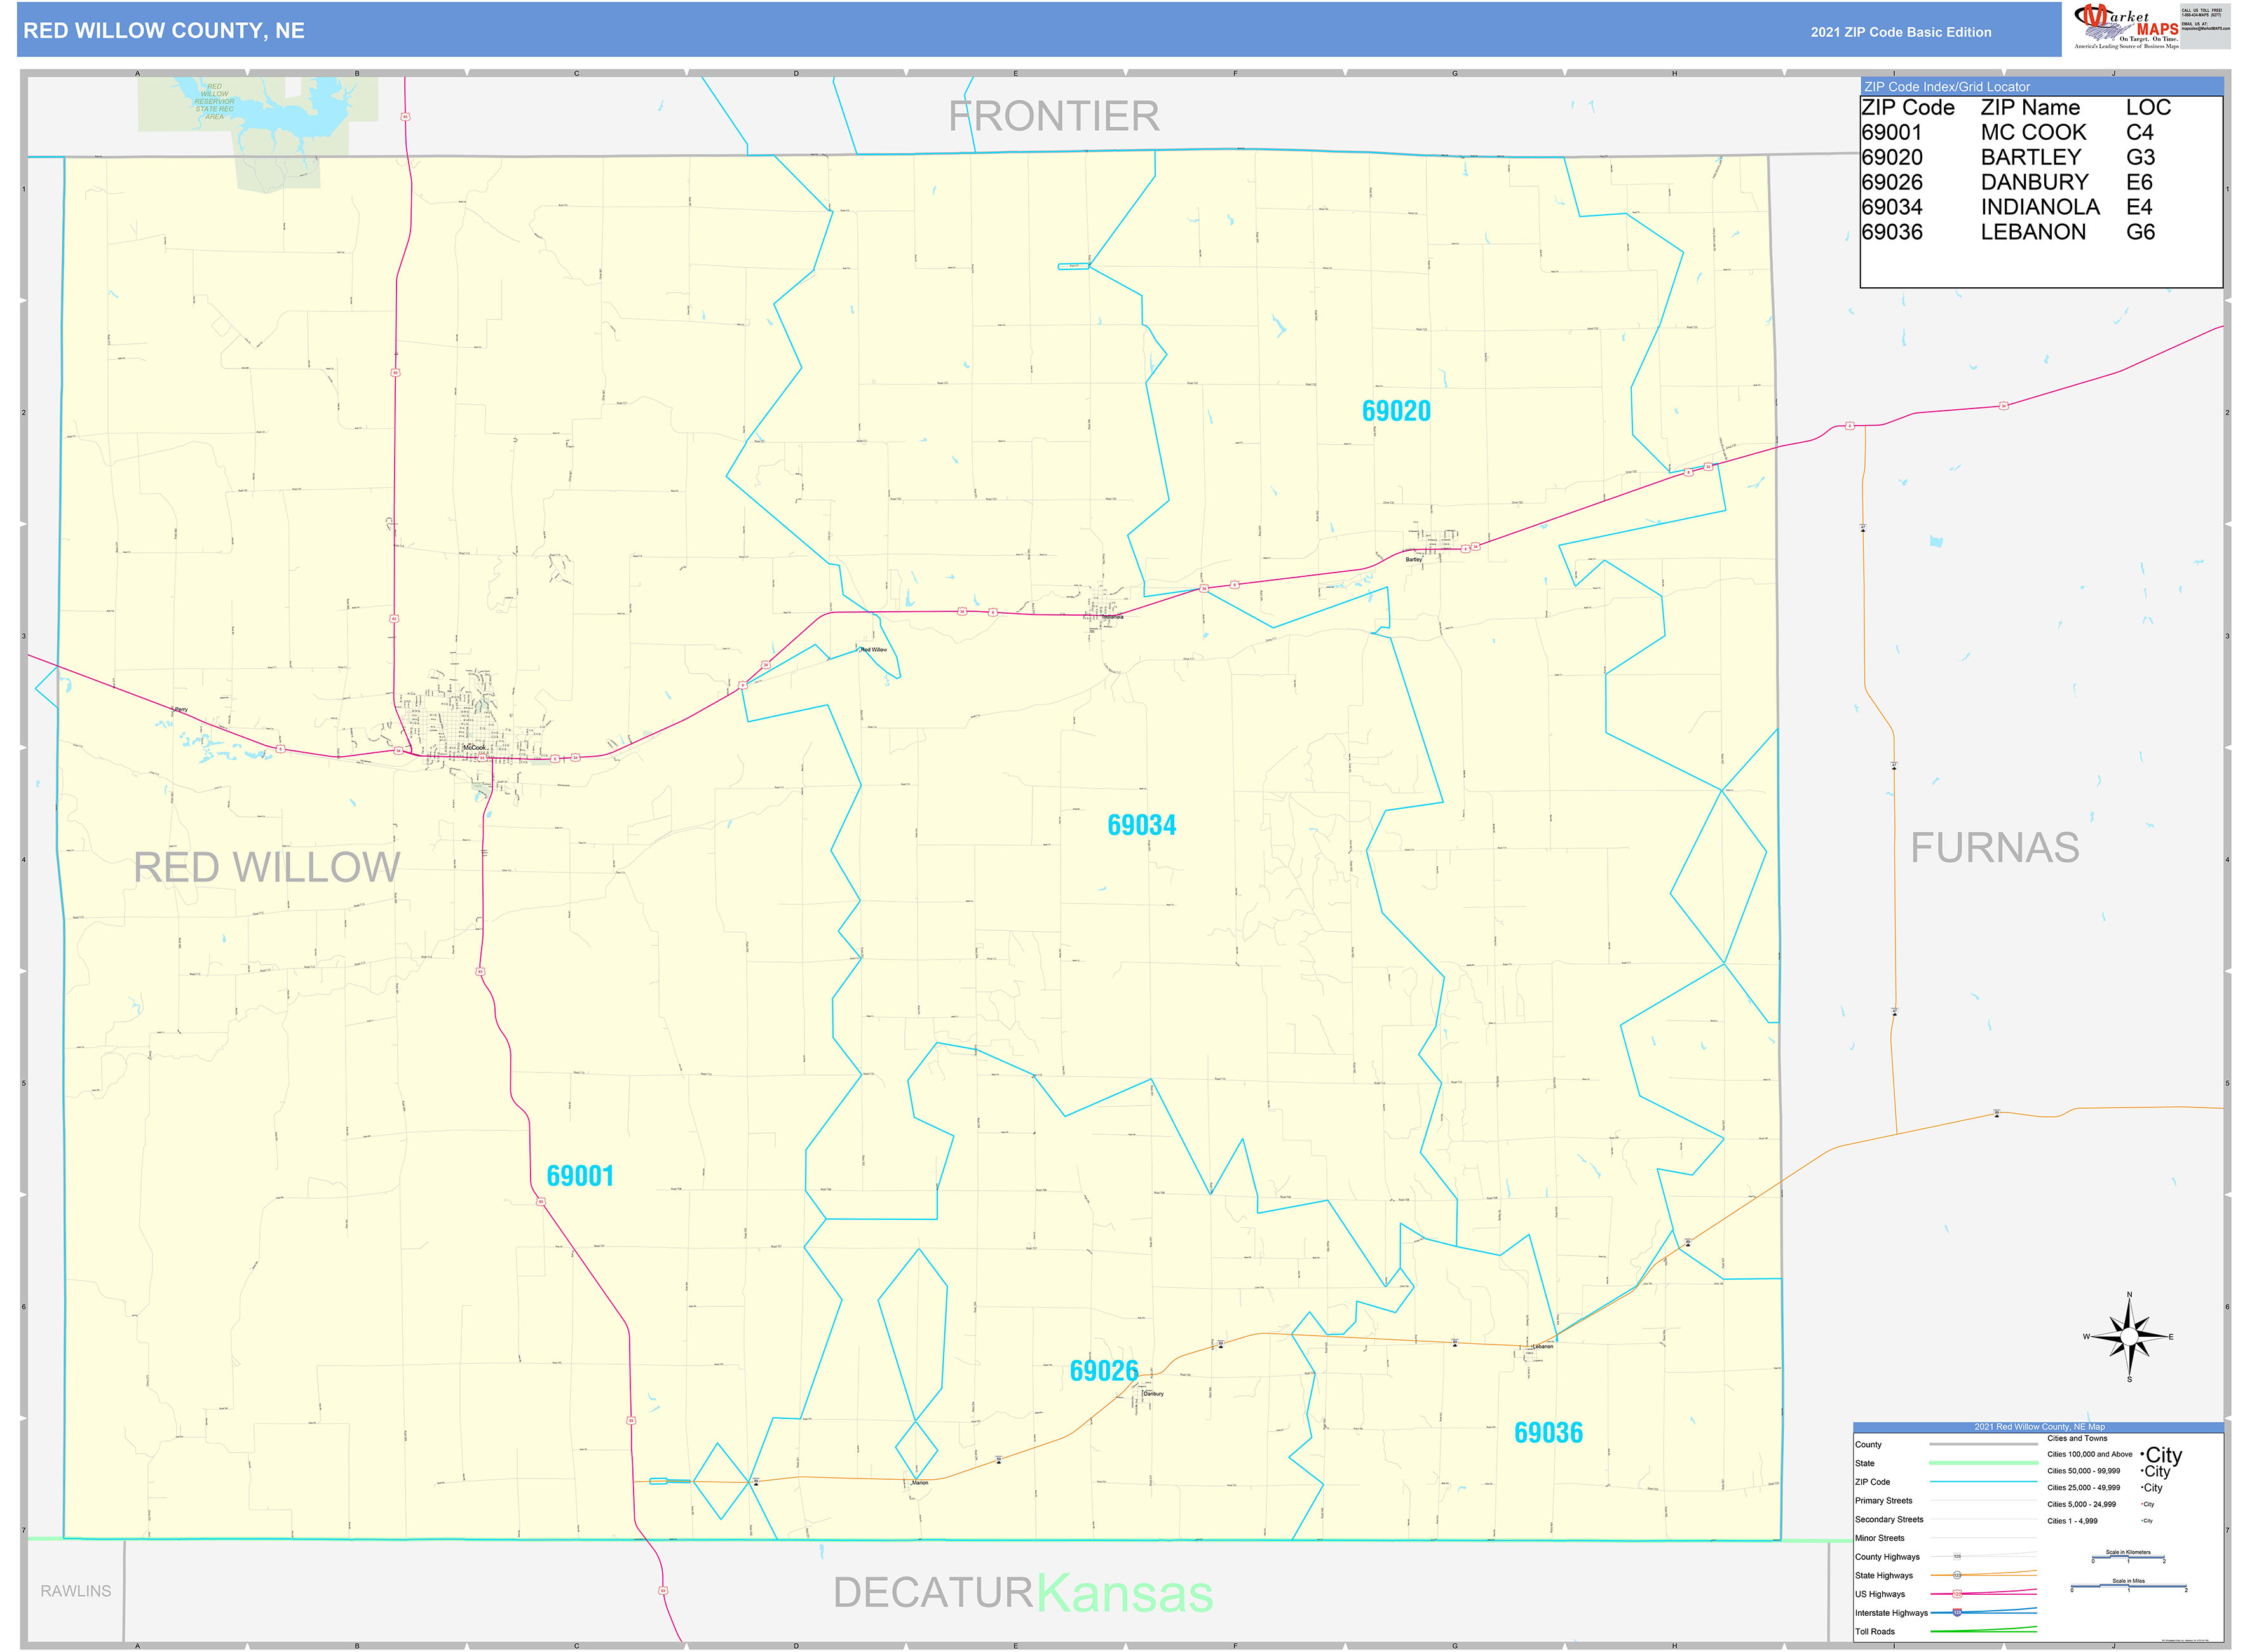
Task: Toggle the Cities 5,000 - 24,999 marker
Action: point(2147,1504)
